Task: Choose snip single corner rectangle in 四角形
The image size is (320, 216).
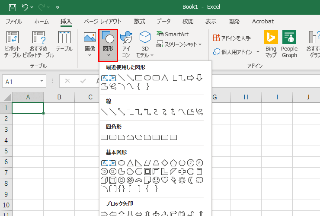Action: click(x=122, y=137)
